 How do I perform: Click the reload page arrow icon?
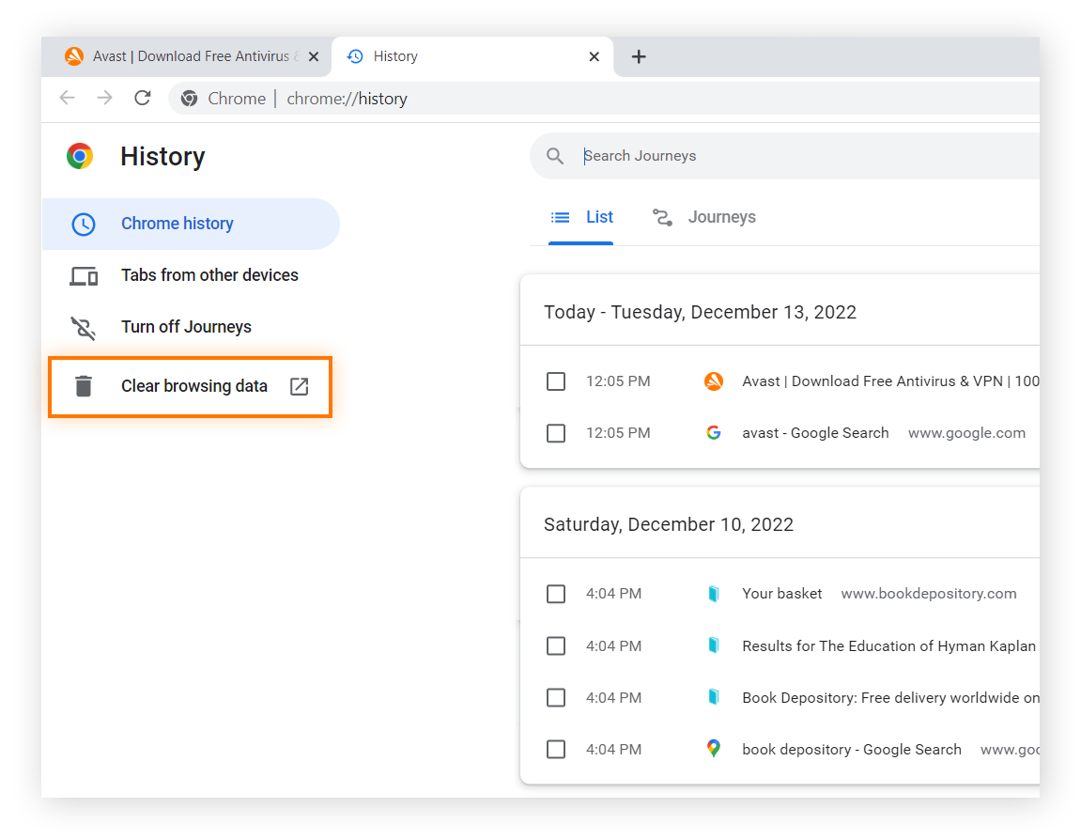coord(142,98)
